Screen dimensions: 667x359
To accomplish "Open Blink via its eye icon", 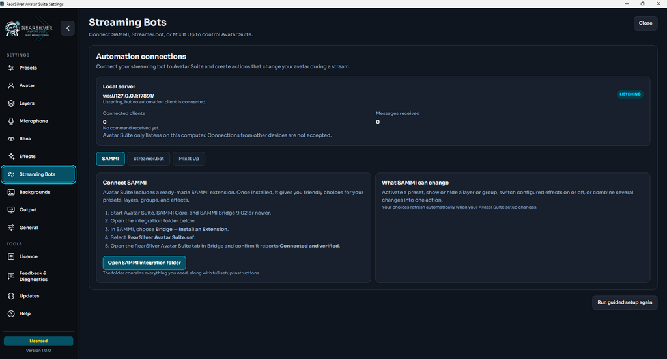I will (x=11, y=139).
